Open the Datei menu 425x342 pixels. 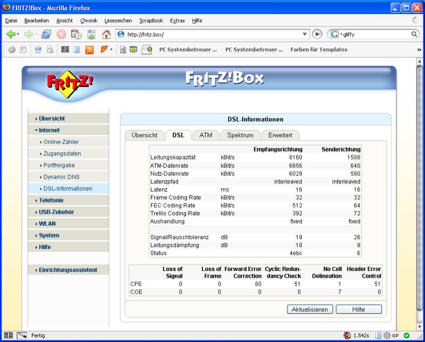click(x=11, y=21)
